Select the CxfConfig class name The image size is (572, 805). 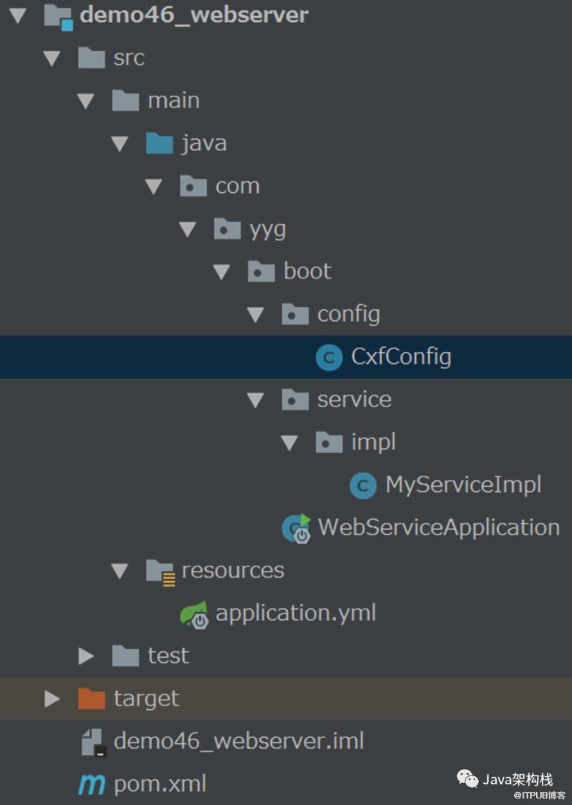pos(401,357)
